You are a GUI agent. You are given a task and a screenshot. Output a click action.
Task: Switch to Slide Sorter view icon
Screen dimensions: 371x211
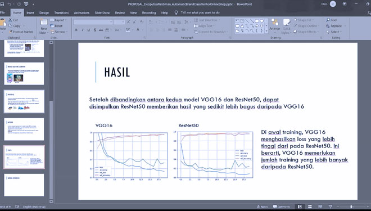click(x=310, y=206)
